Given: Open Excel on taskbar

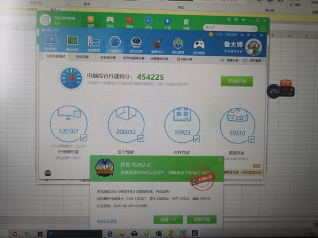Looking at the screenshot, I should [158, 233].
